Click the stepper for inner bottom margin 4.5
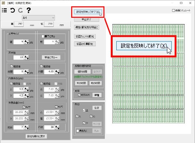 pyautogui.click(x=27, y=96)
